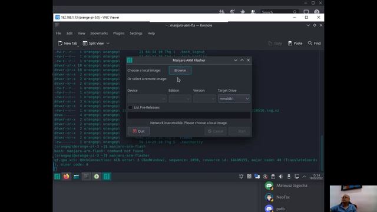The height and width of the screenshot is (212, 377).
Task: Click the monitor tray icon left of the arrow
Action: (x=297, y=177)
